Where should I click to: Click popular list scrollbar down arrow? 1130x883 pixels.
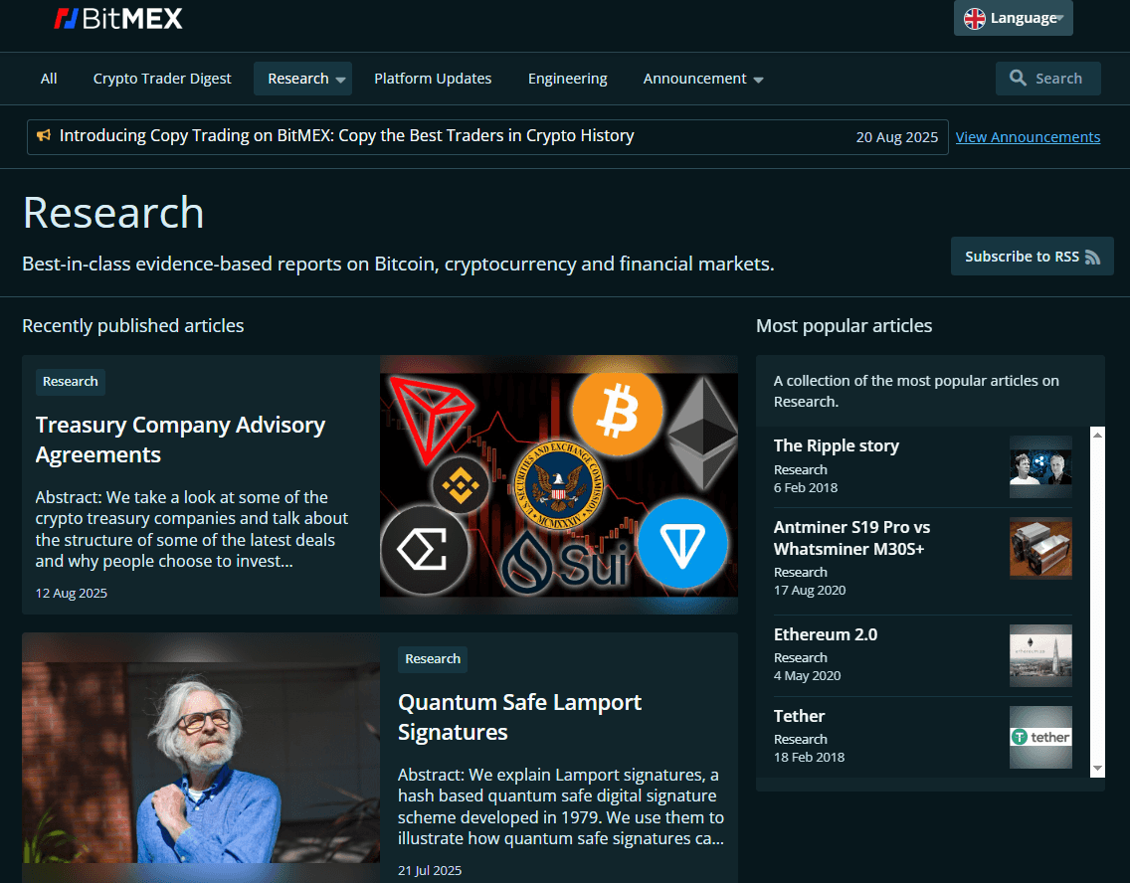(x=1097, y=769)
